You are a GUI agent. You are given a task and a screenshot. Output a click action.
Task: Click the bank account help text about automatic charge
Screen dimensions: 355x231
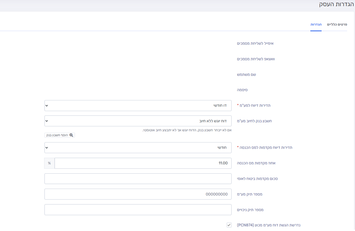pyautogui.click(x=187, y=130)
